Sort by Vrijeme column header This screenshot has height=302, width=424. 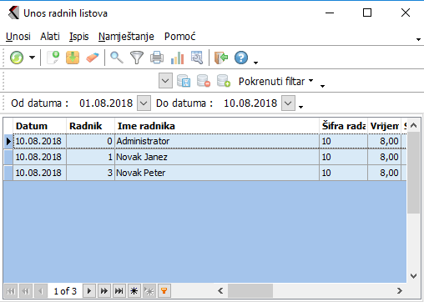tap(384, 126)
